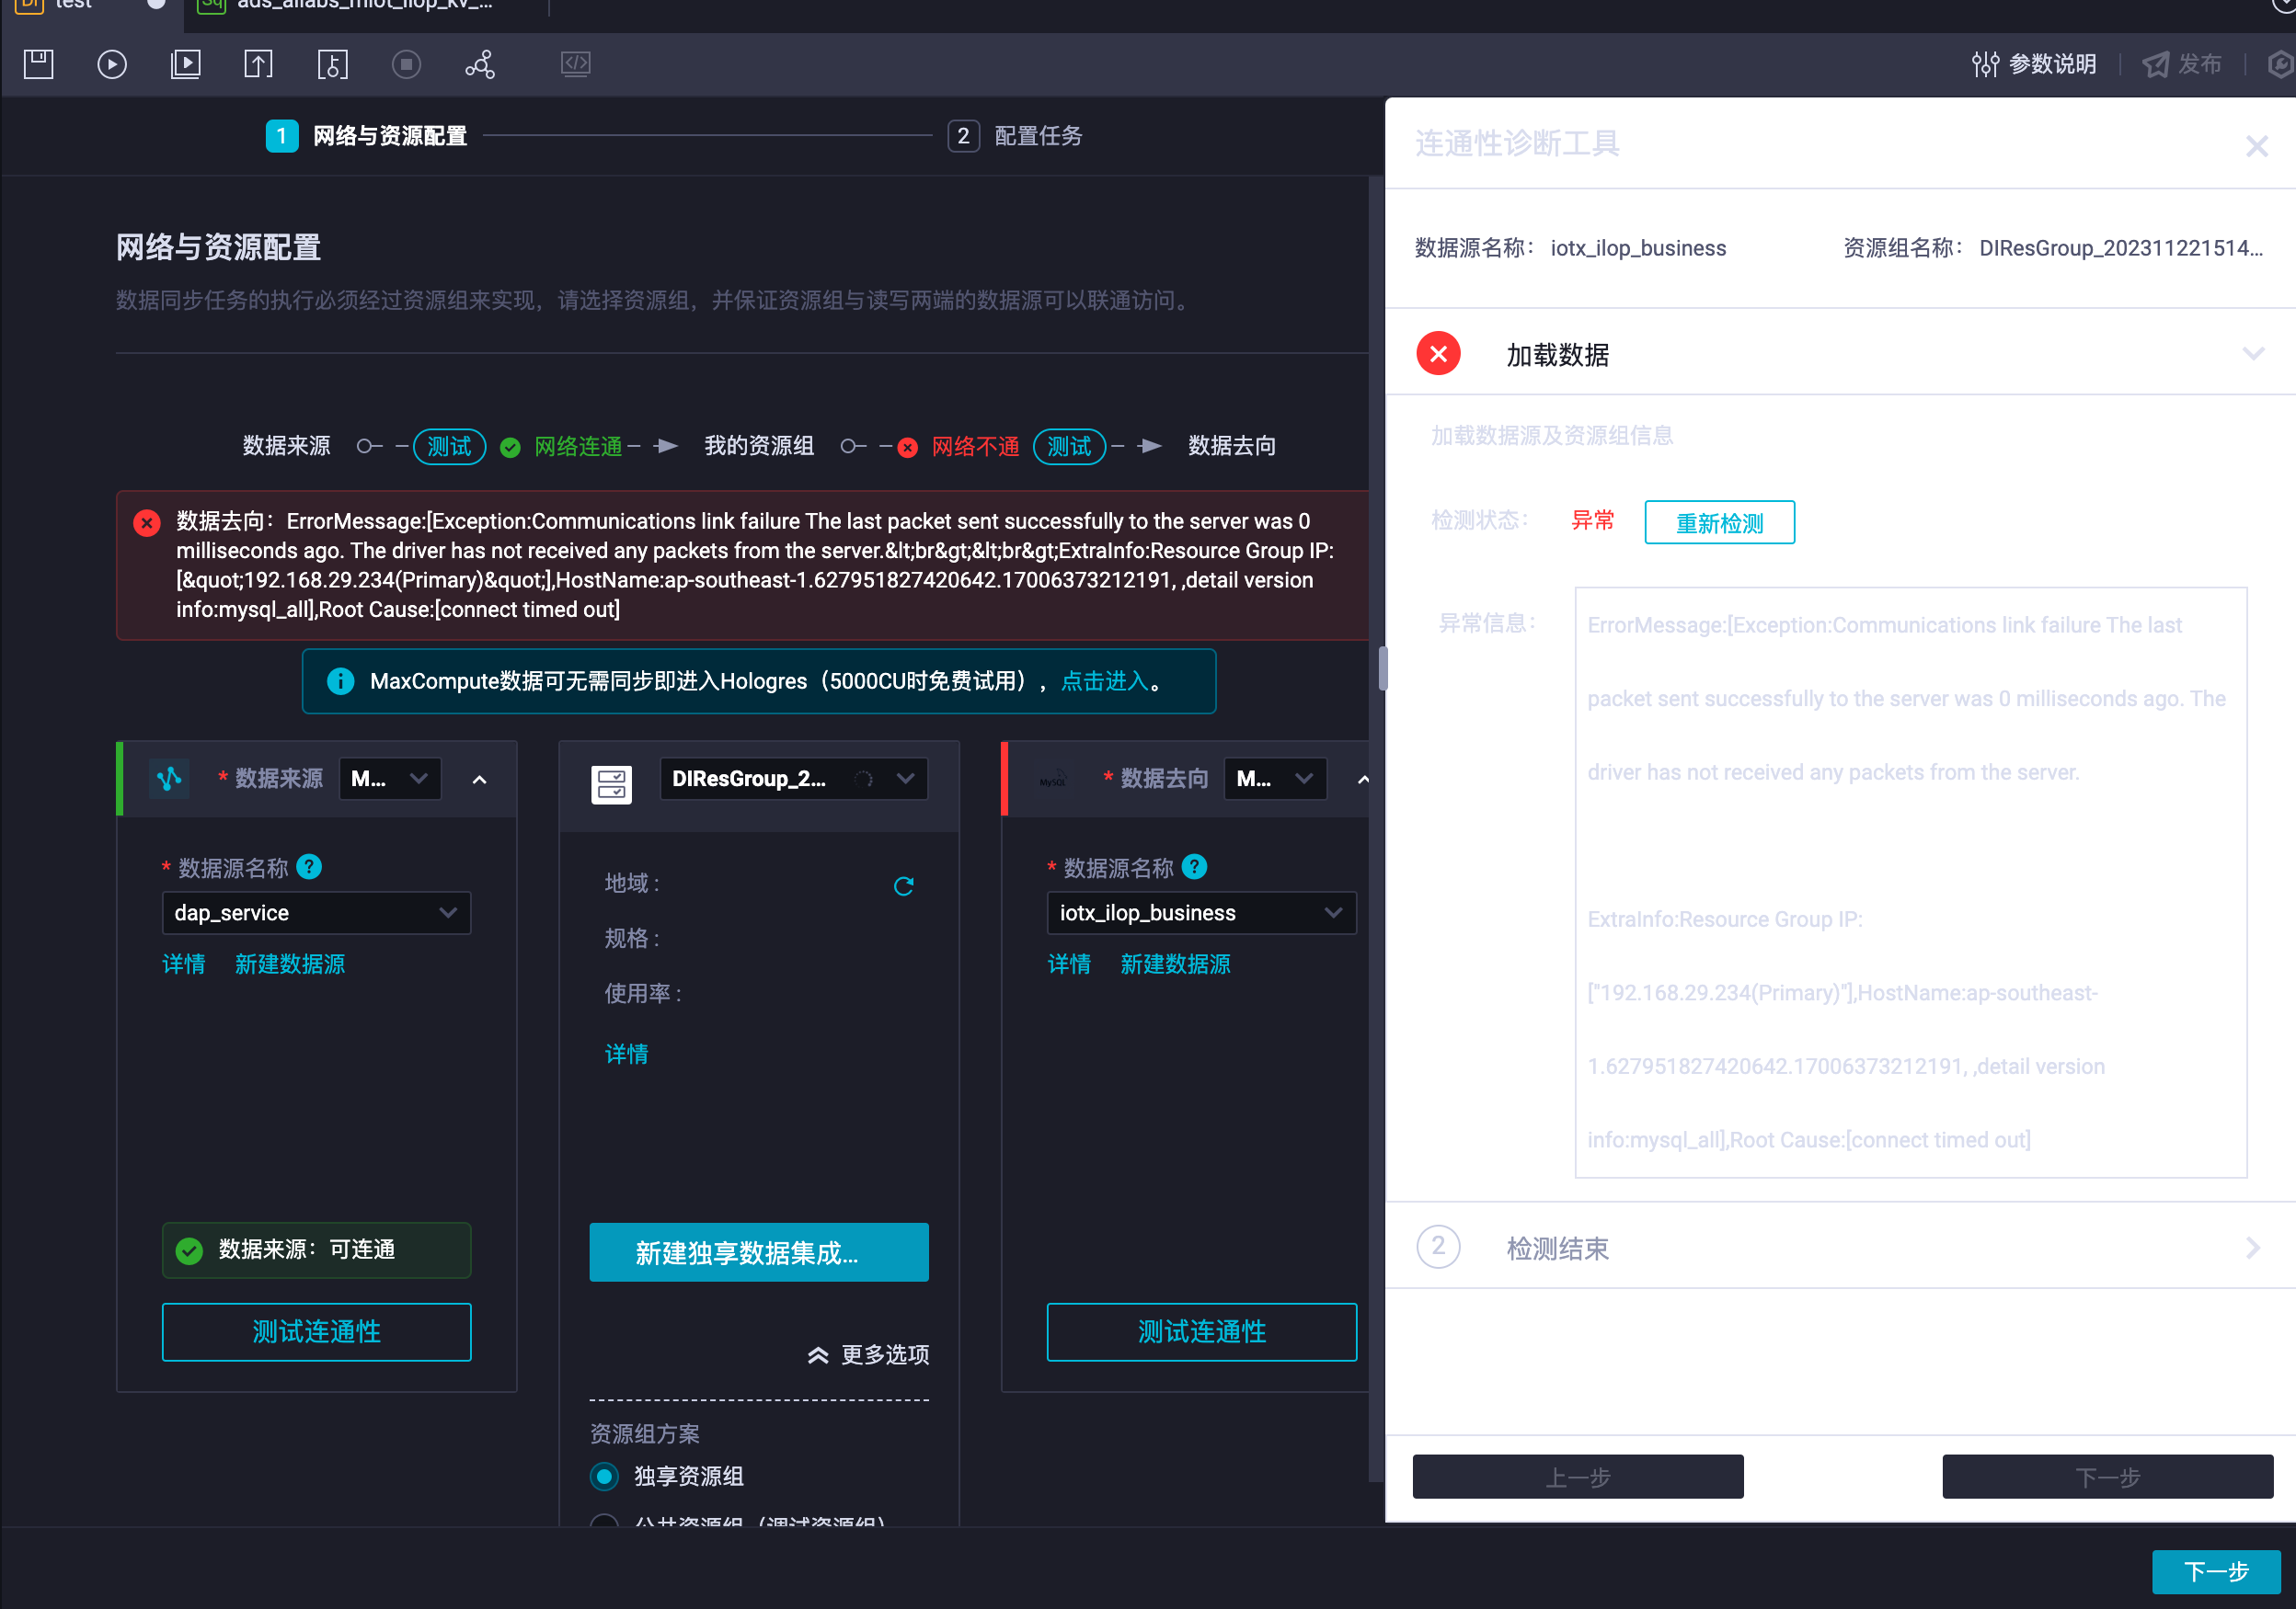Image resolution: width=2296 pixels, height=1609 pixels.
Task: Open 详情 under dap_service
Action: click(x=184, y=964)
